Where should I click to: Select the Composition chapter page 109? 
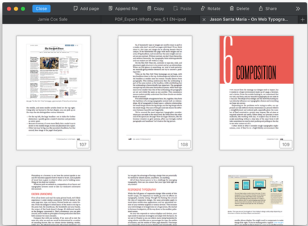pos(257,93)
